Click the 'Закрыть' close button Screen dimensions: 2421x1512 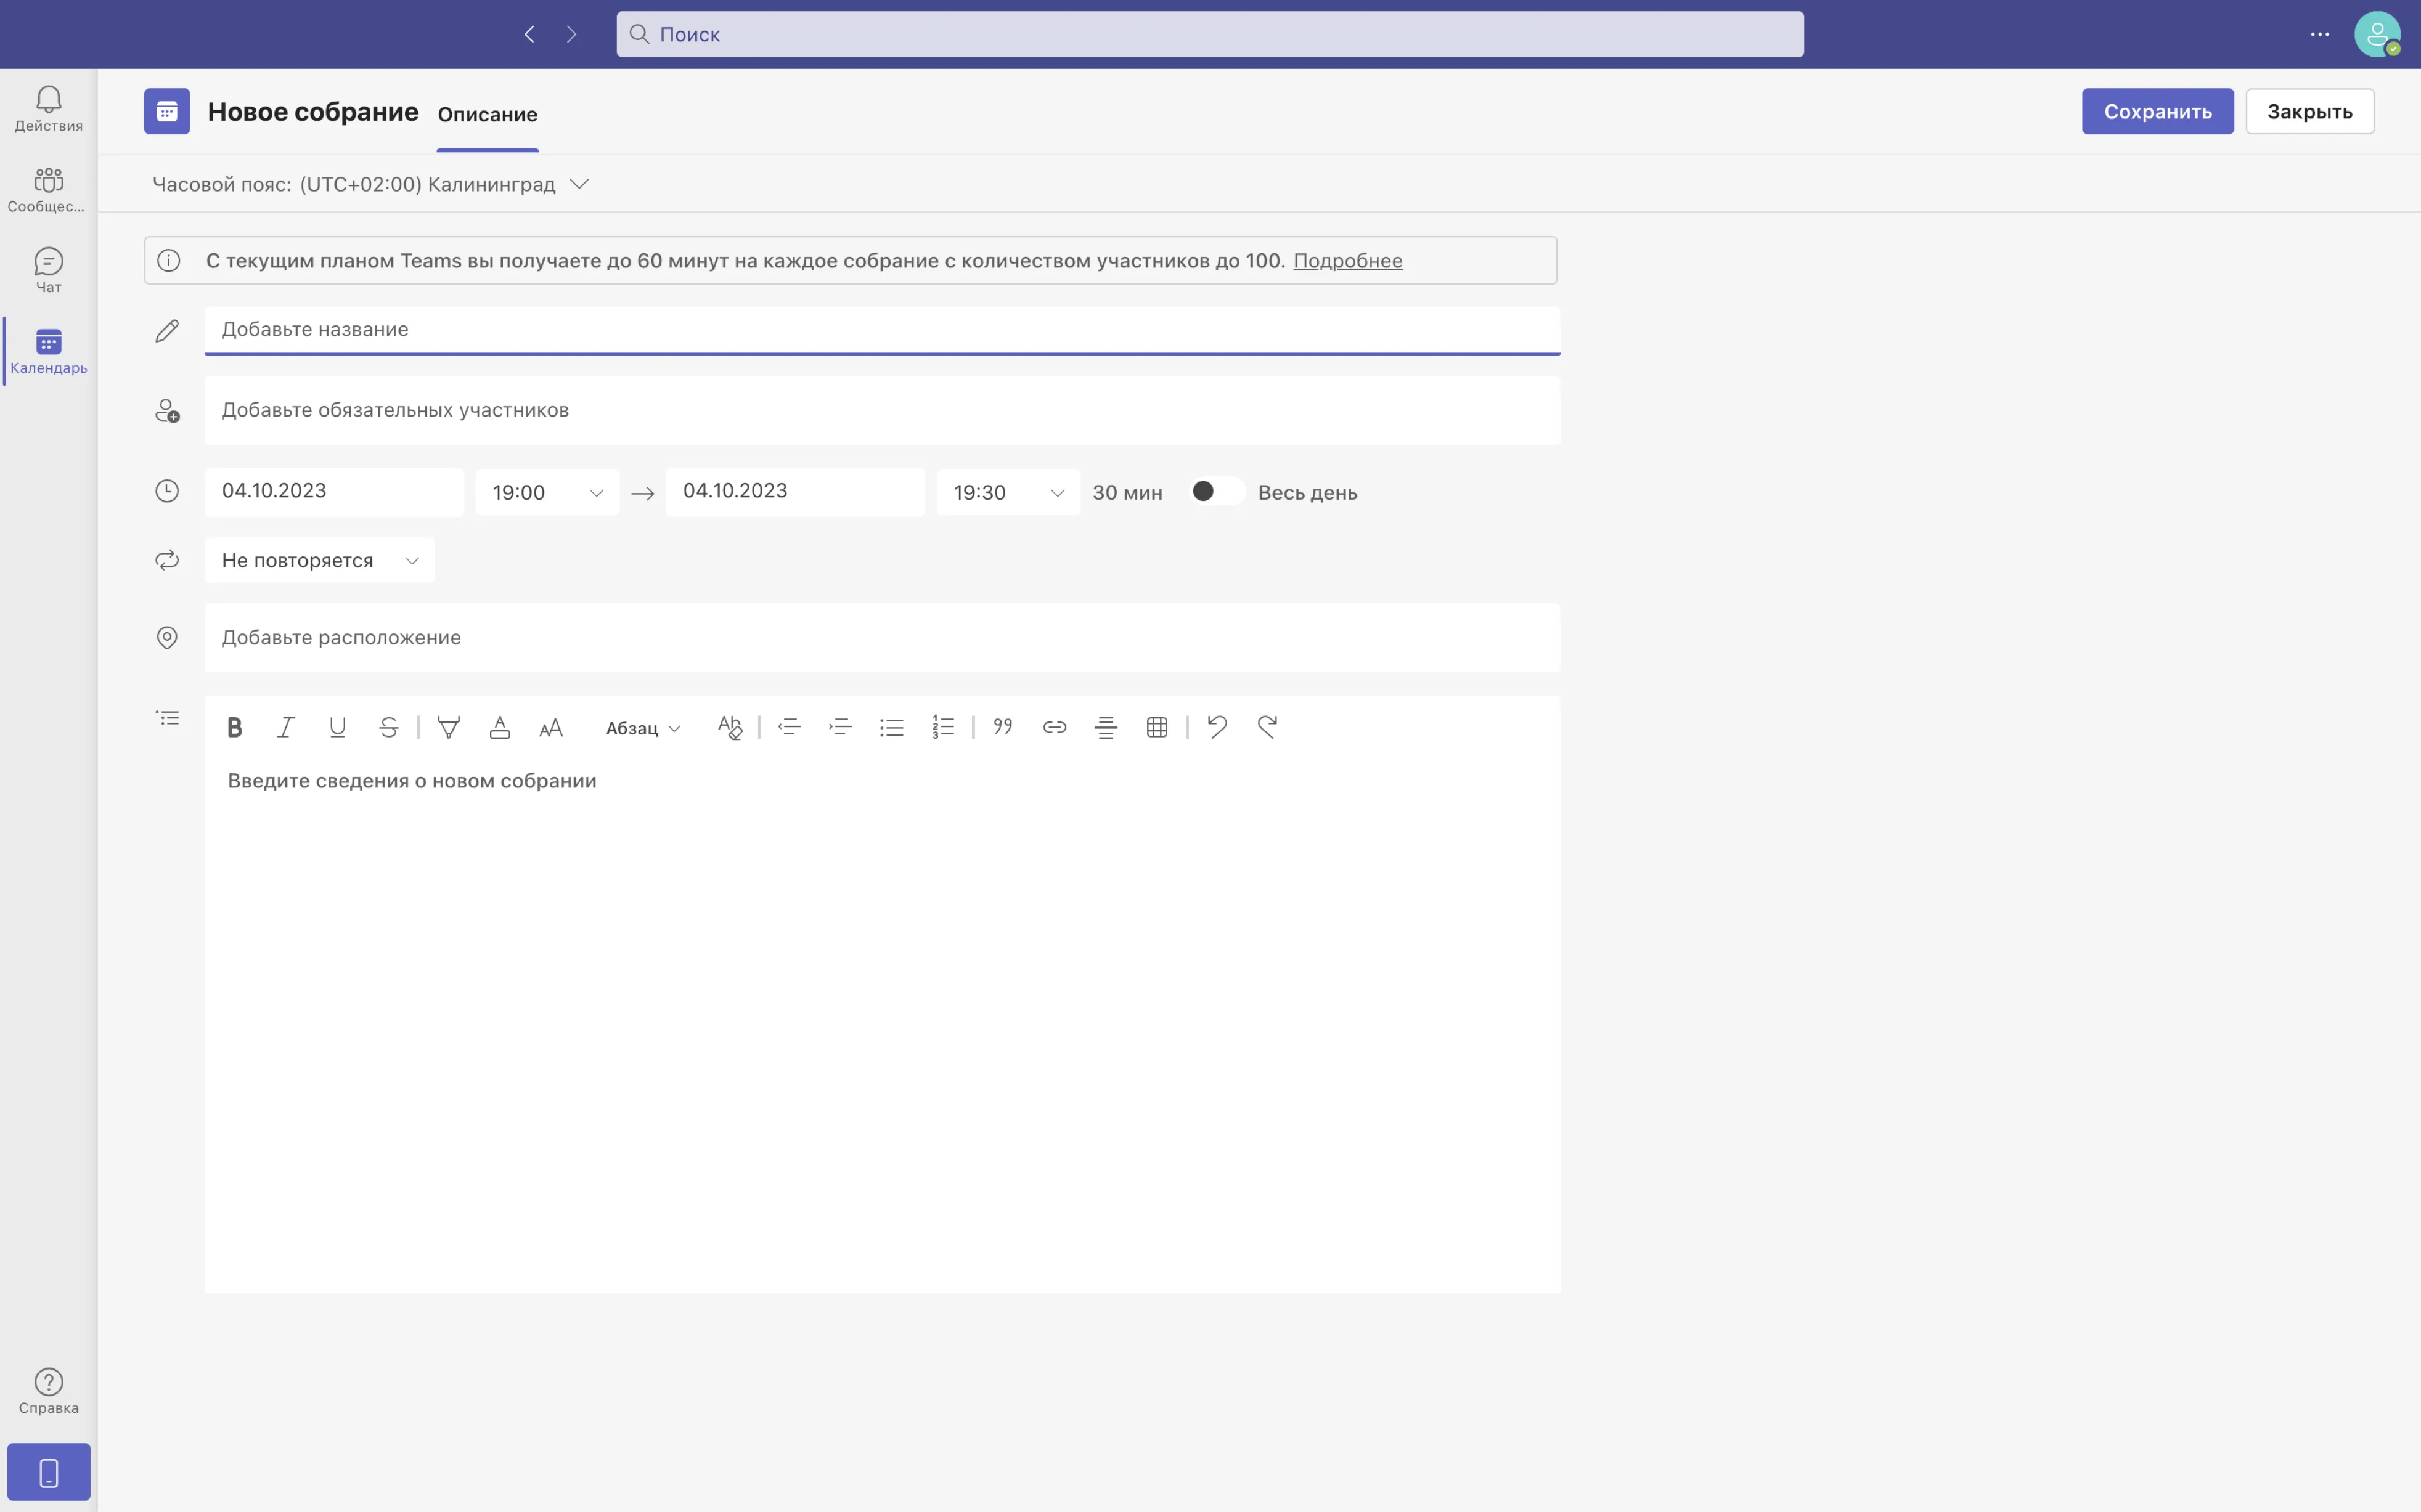tap(2310, 111)
